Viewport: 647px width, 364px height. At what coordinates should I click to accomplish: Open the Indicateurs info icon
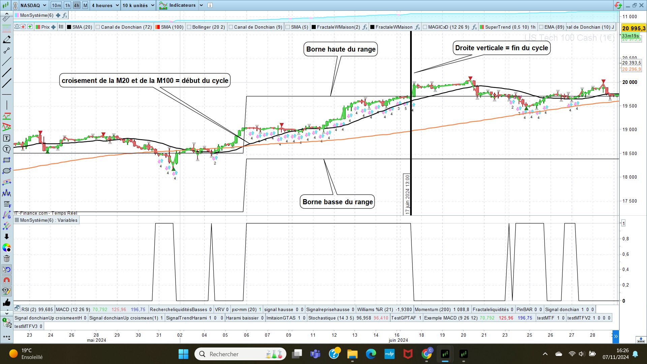click(210, 5)
